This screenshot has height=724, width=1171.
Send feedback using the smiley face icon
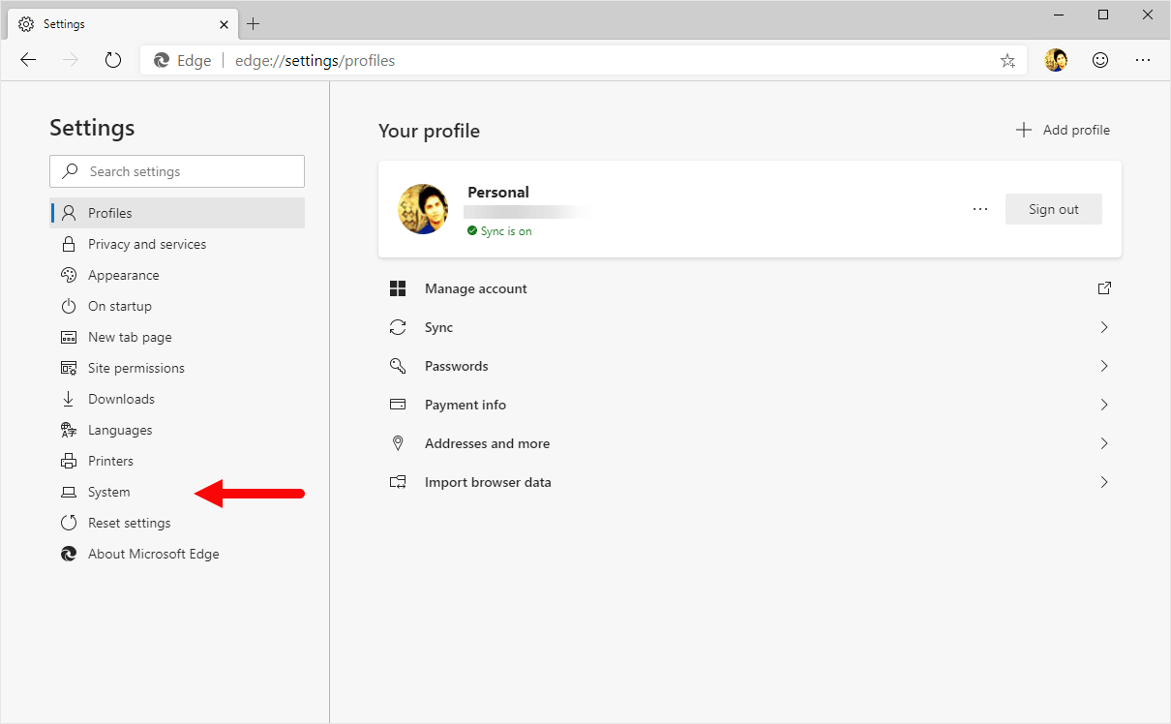pos(1100,60)
